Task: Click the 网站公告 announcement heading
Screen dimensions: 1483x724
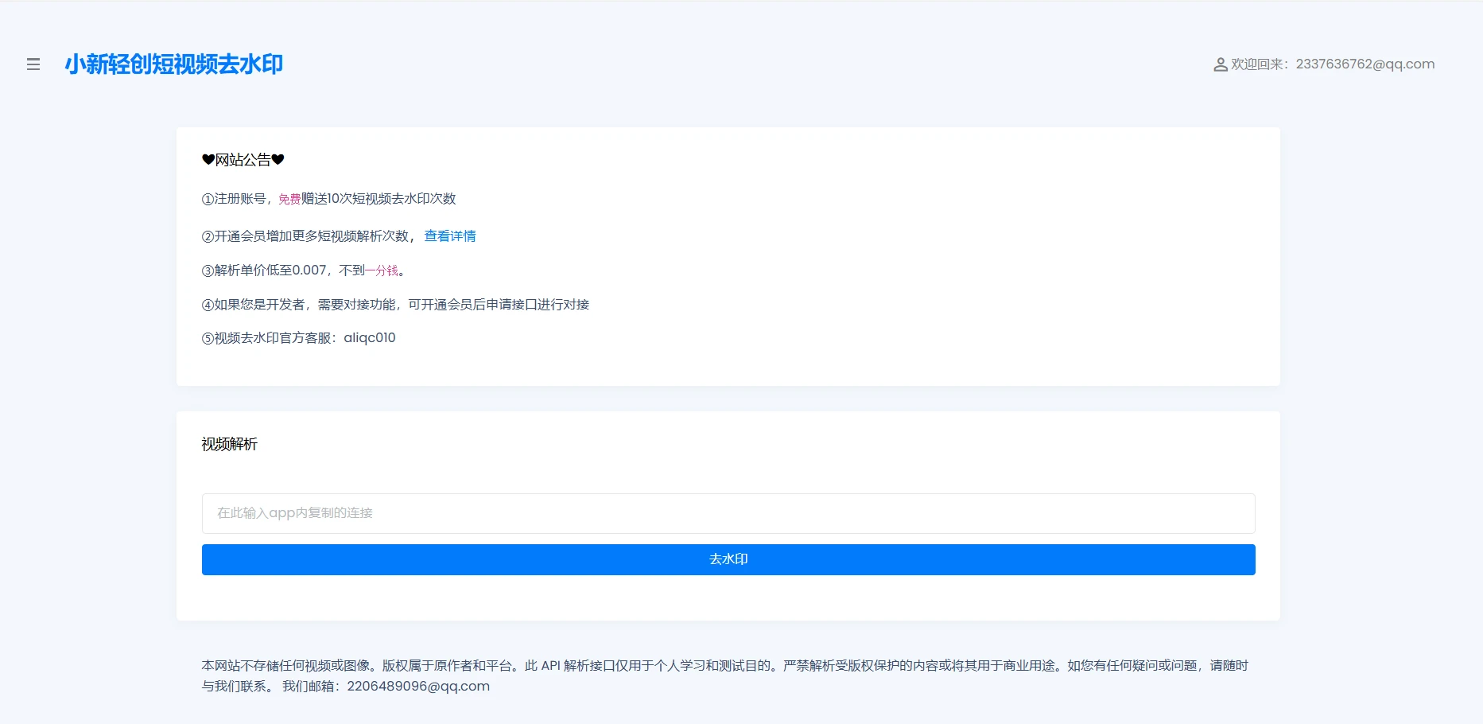Action: coord(243,159)
